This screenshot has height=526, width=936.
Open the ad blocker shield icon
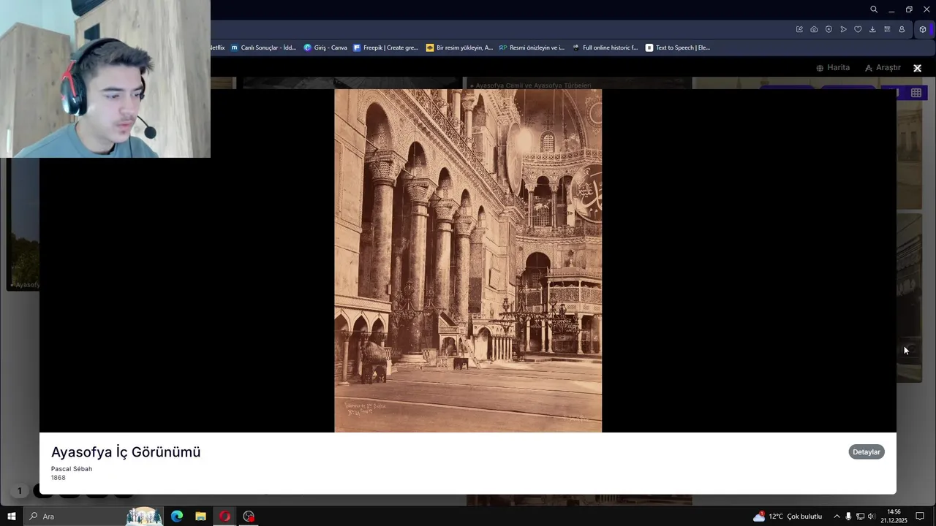pos(829,29)
